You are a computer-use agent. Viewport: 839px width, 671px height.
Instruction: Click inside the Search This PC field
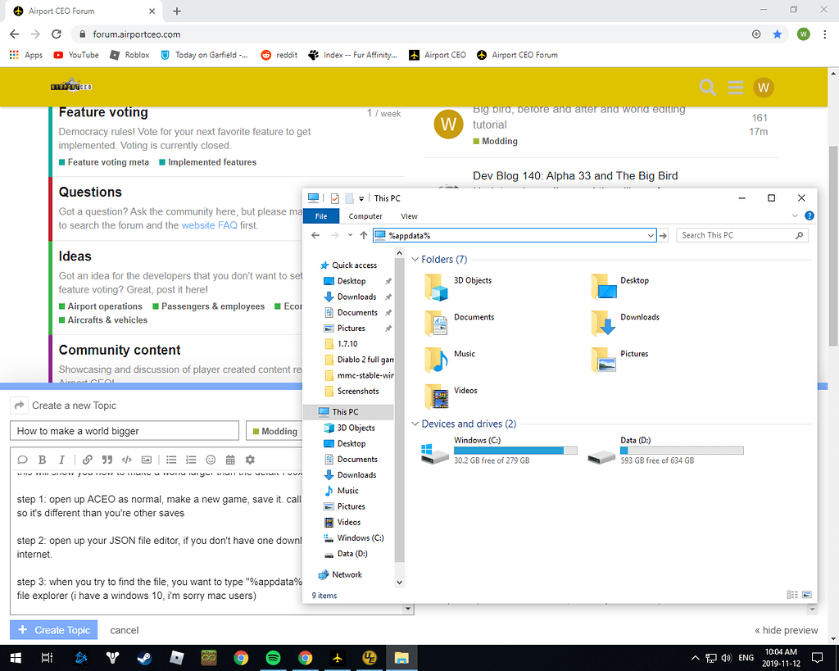coord(736,235)
